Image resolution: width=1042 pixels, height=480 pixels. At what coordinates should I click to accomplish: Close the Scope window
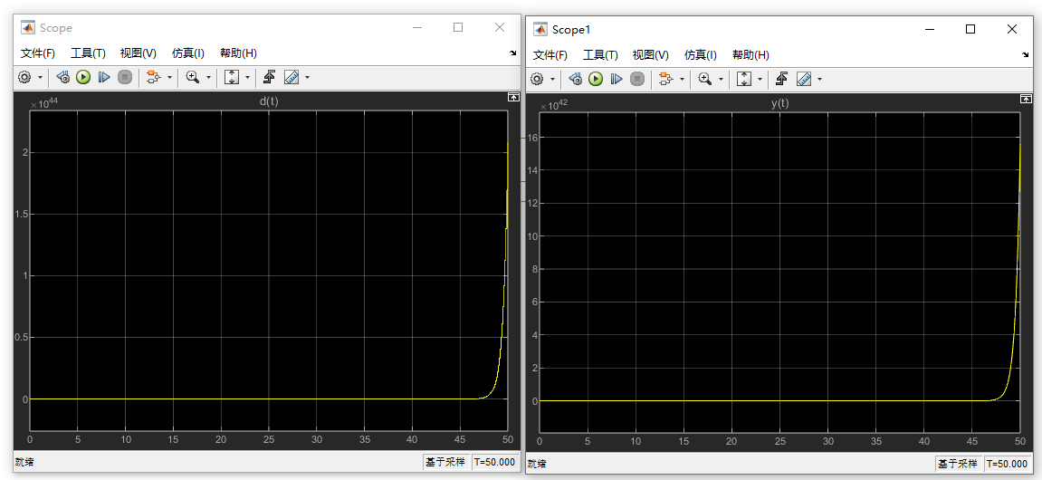pos(500,27)
